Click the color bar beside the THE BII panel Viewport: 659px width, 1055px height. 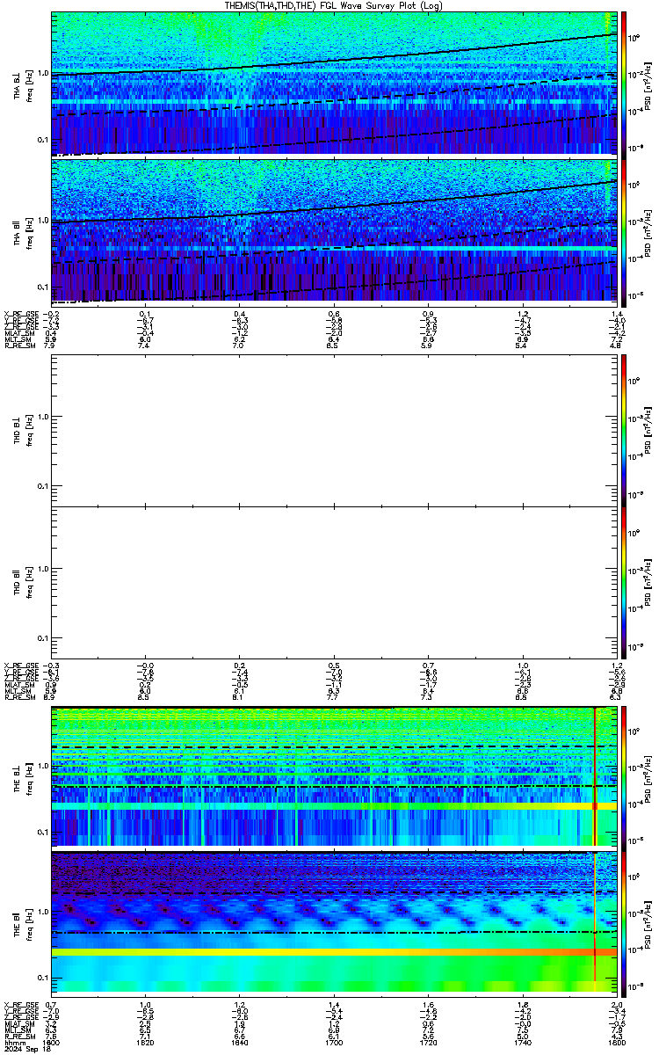(x=625, y=922)
